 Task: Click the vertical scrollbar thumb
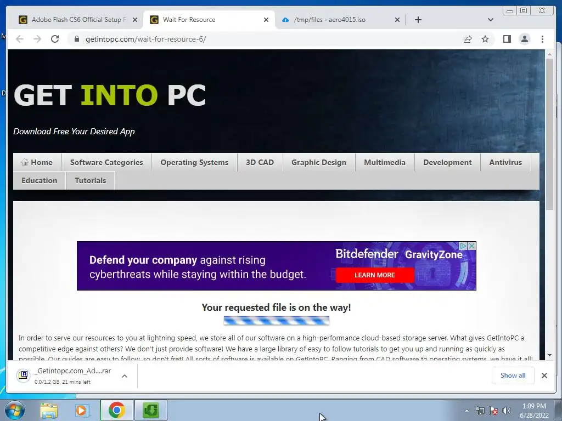[549, 134]
